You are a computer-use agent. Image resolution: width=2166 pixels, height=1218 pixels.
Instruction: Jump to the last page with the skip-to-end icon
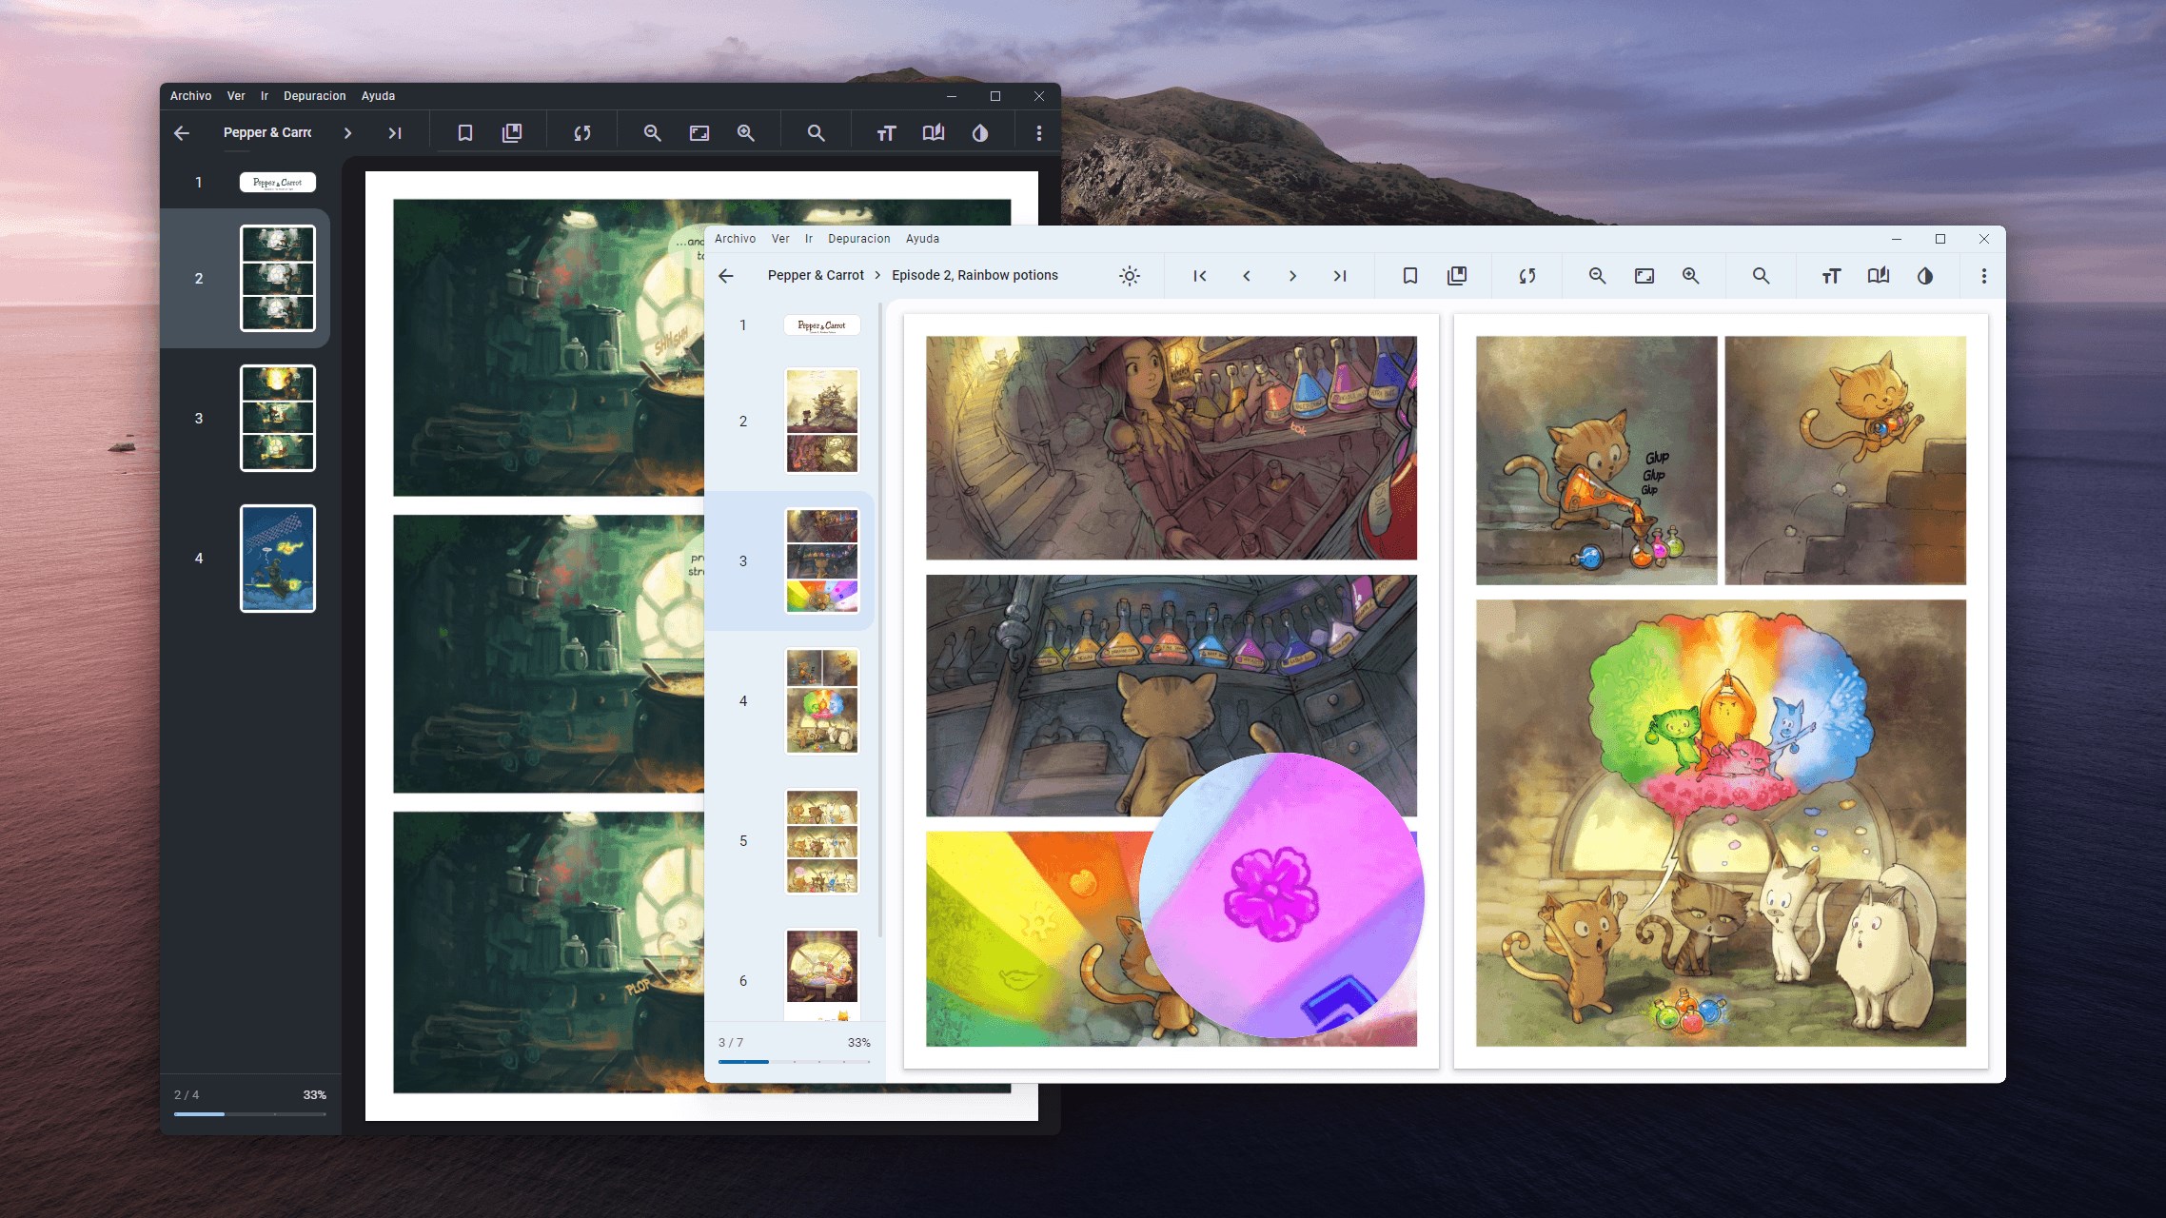[x=1341, y=275]
